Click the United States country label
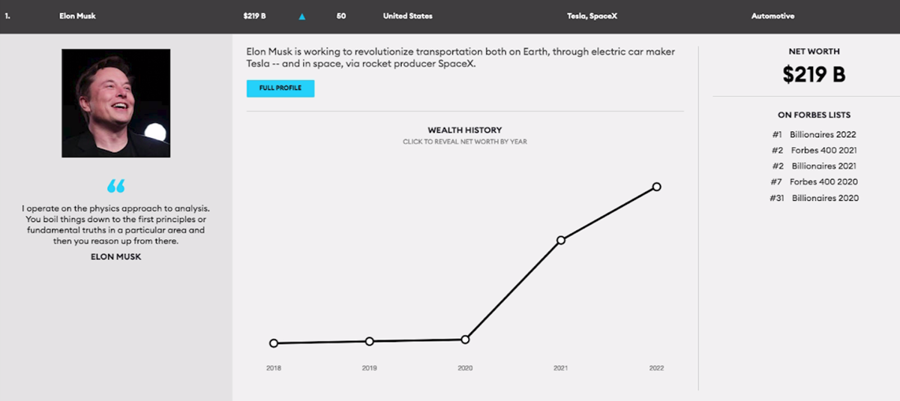The height and width of the screenshot is (401, 900). [407, 16]
